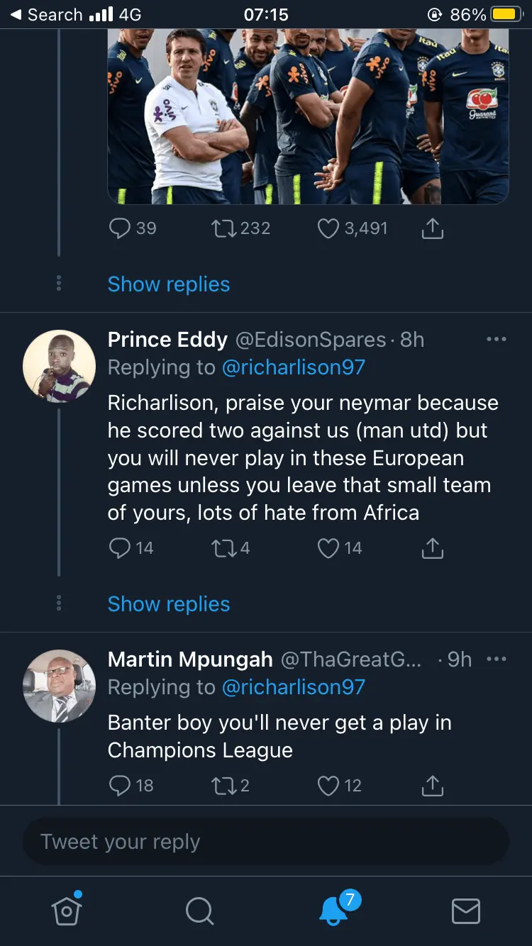Image resolution: width=532 pixels, height=946 pixels.
Task: Open more options for Prince Eddy's tweet
Action: [x=497, y=340]
